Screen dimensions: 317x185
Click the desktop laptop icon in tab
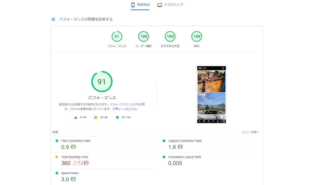tap(160, 5)
